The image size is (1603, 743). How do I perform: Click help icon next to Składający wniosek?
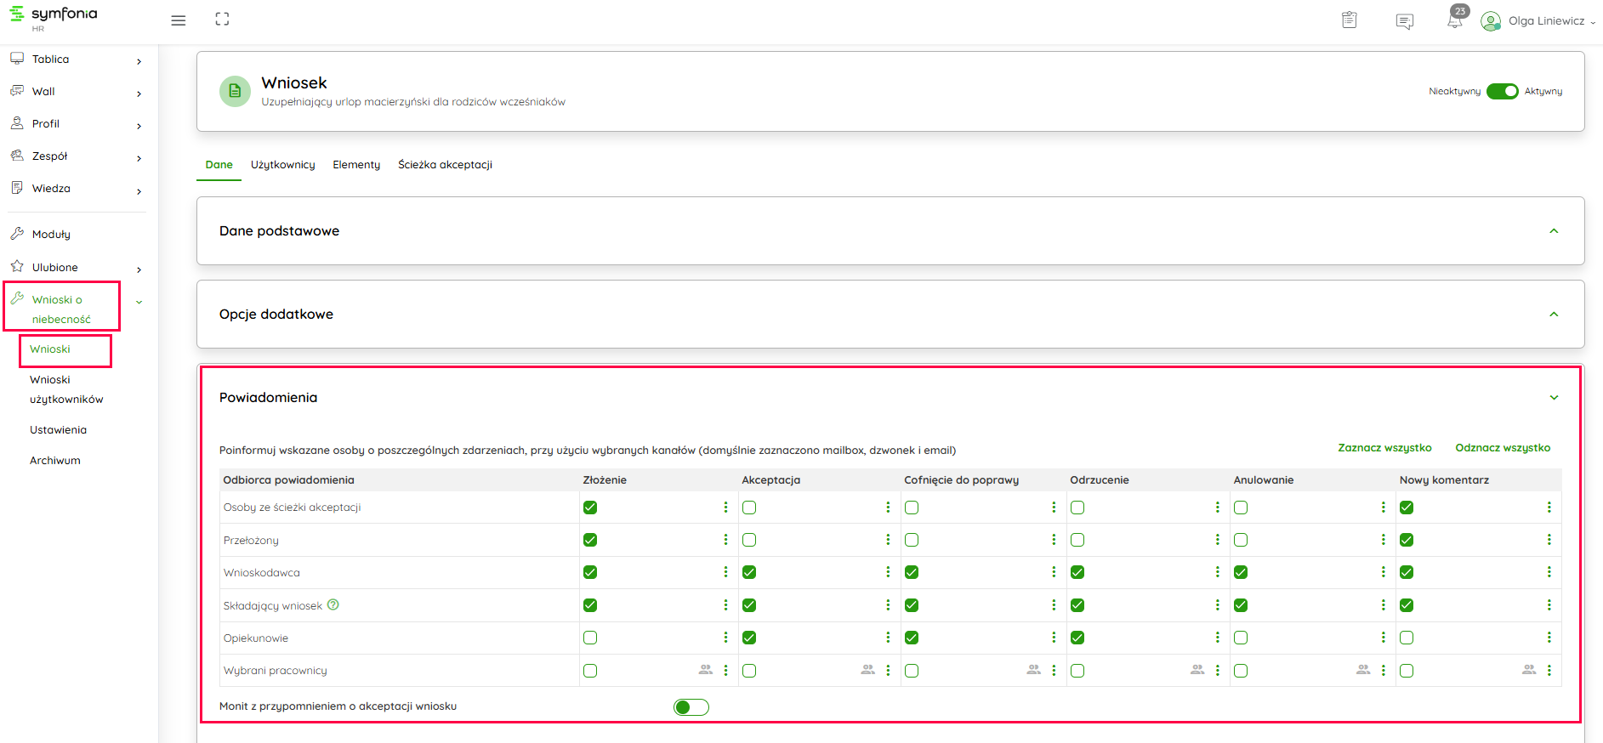333,605
